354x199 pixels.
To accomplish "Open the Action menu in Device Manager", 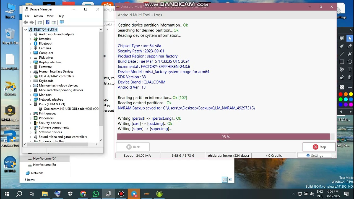I will click(x=38, y=16).
